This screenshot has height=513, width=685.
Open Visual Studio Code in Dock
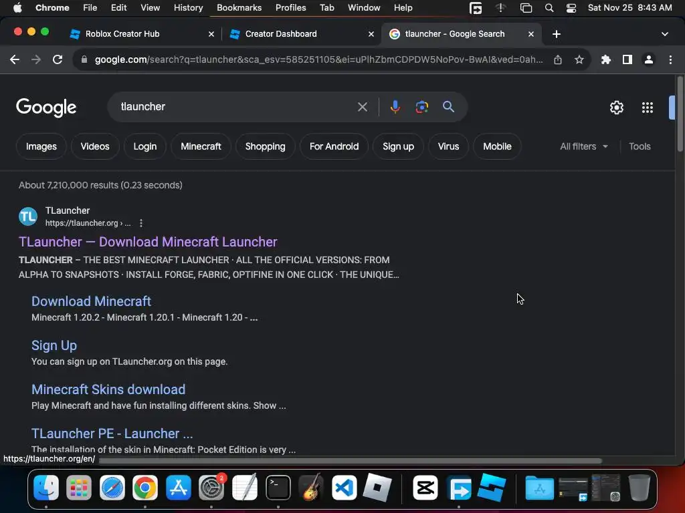pyautogui.click(x=345, y=487)
